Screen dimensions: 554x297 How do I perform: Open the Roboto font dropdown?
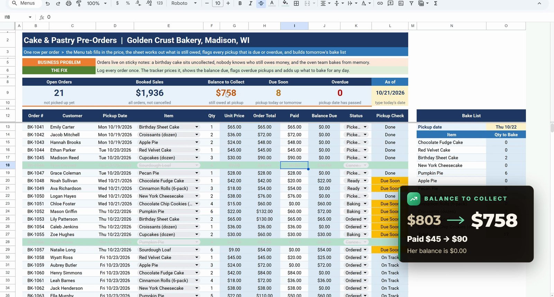184,3
